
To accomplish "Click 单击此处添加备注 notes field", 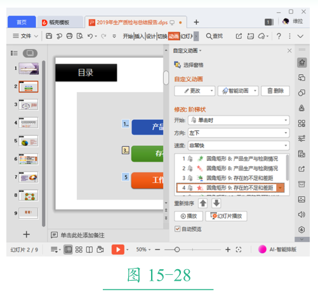I will coord(83,235).
